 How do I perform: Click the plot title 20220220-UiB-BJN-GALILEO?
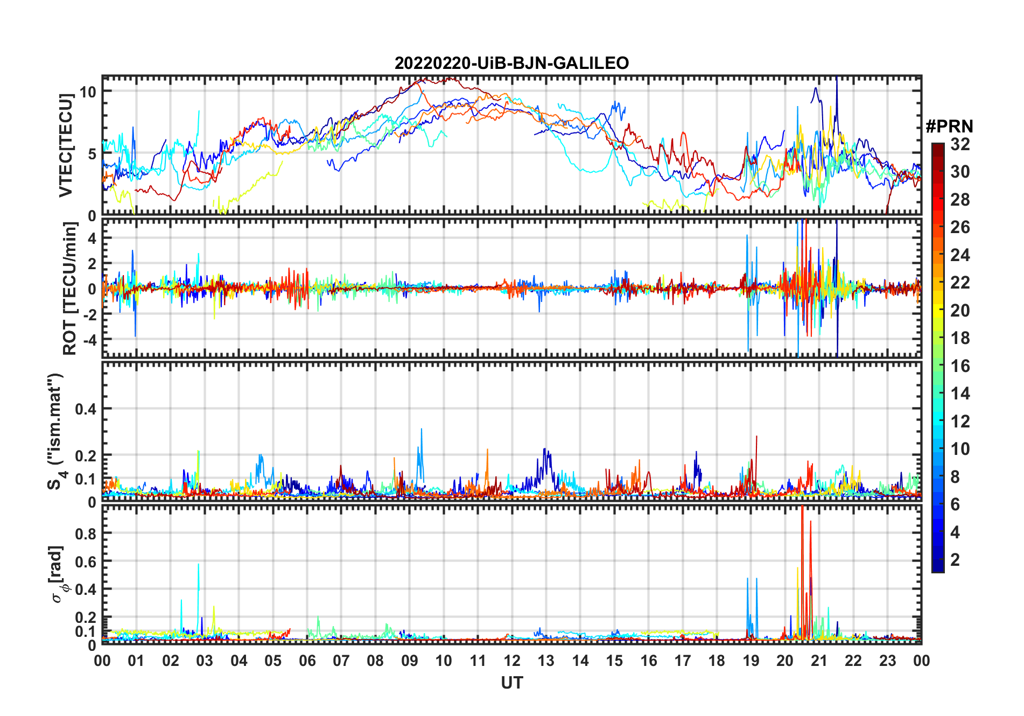(511, 63)
